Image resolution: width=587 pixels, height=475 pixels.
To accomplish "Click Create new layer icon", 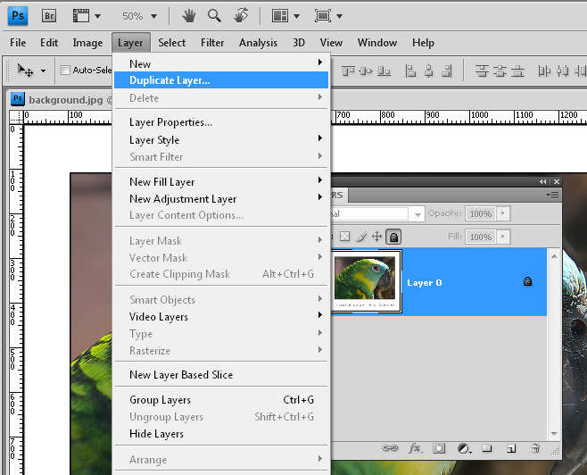I will (x=511, y=448).
